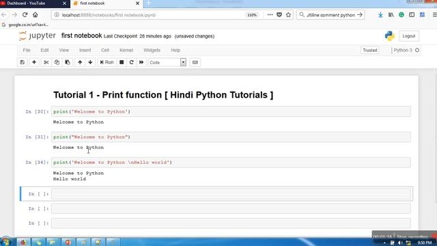
Task: Go to browser home page icon
Action: pos(36,15)
